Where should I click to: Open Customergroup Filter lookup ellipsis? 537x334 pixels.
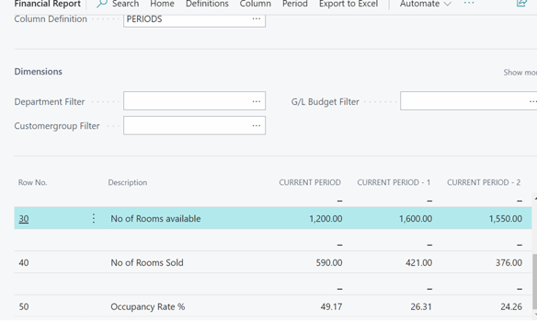pyautogui.click(x=257, y=126)
